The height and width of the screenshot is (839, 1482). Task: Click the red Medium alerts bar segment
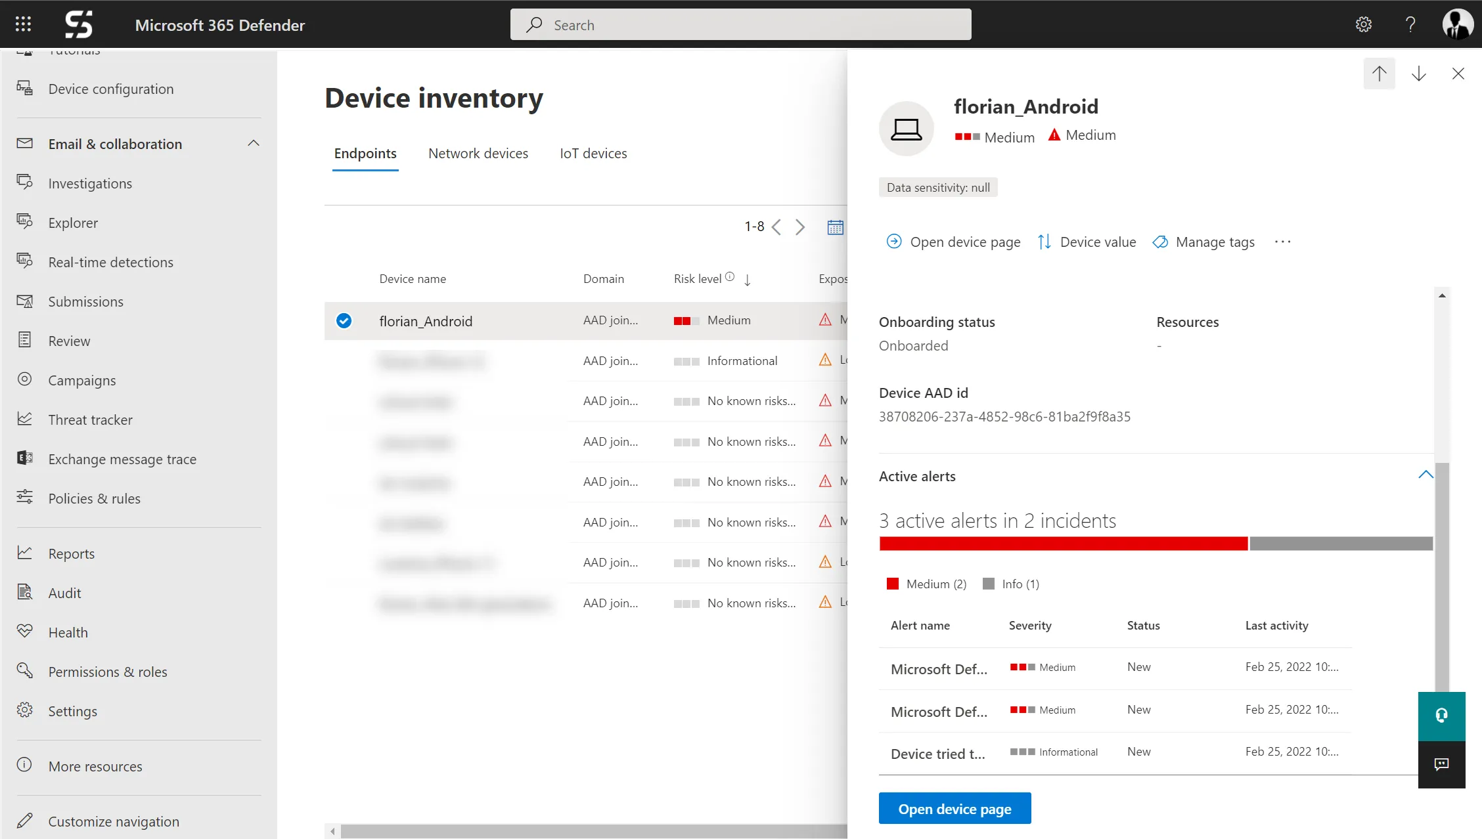[x=1064, y=544]
